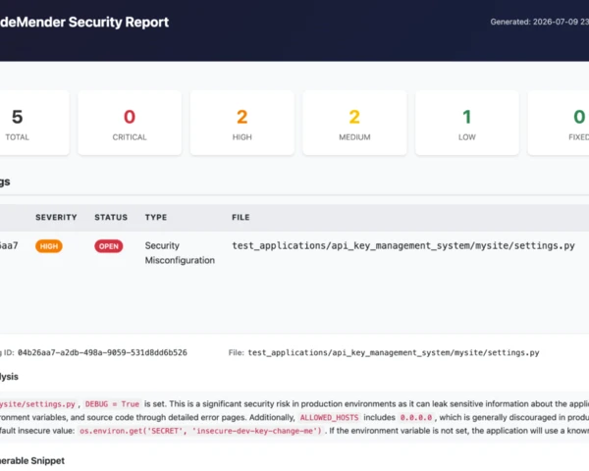589x471 pixels.
Task: Click the SEVERITY column header
Action: click(56, 217)
